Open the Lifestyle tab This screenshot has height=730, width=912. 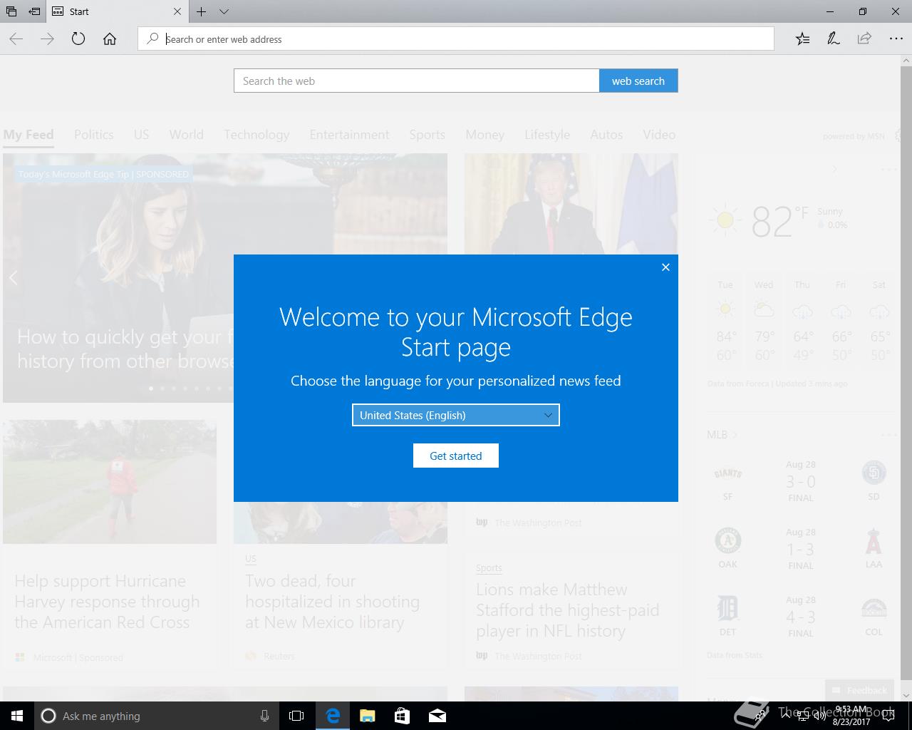[547, 135]
